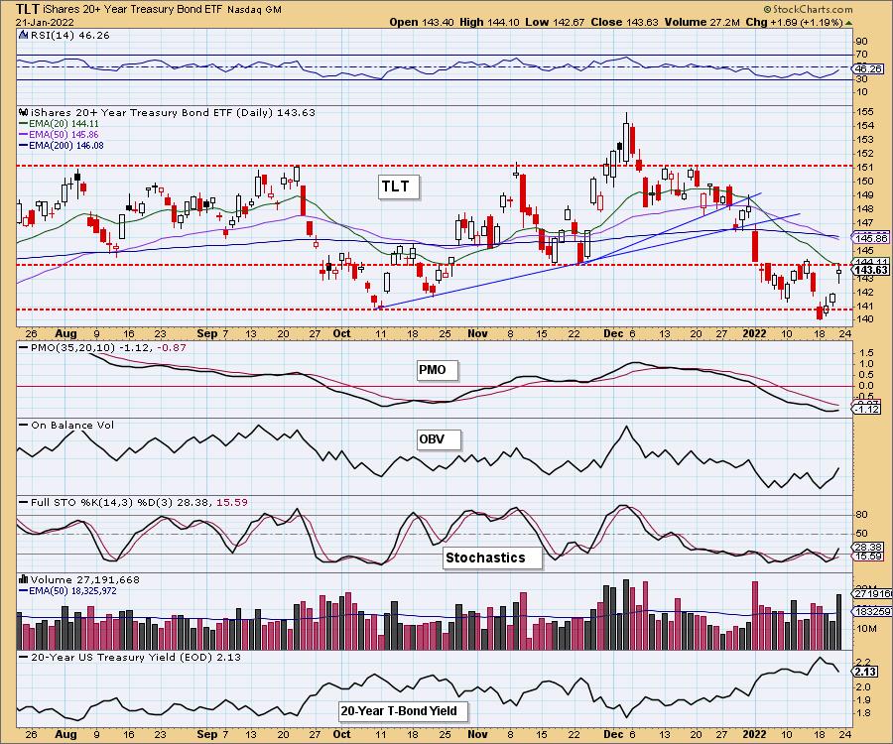Click the -1.12 PMO value tag on the right axis

pos(868,410)
